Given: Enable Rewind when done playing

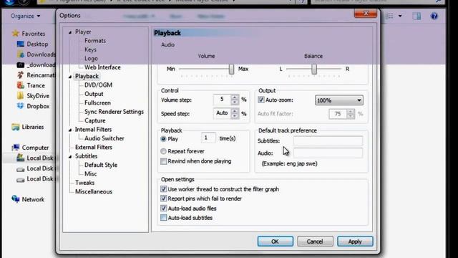Looking at the screenshot, I should (x=164, y=161).
